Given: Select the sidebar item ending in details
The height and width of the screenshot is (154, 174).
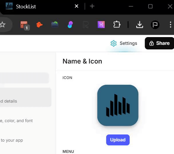Looking at the screenshot, I should tap(25, 97).
